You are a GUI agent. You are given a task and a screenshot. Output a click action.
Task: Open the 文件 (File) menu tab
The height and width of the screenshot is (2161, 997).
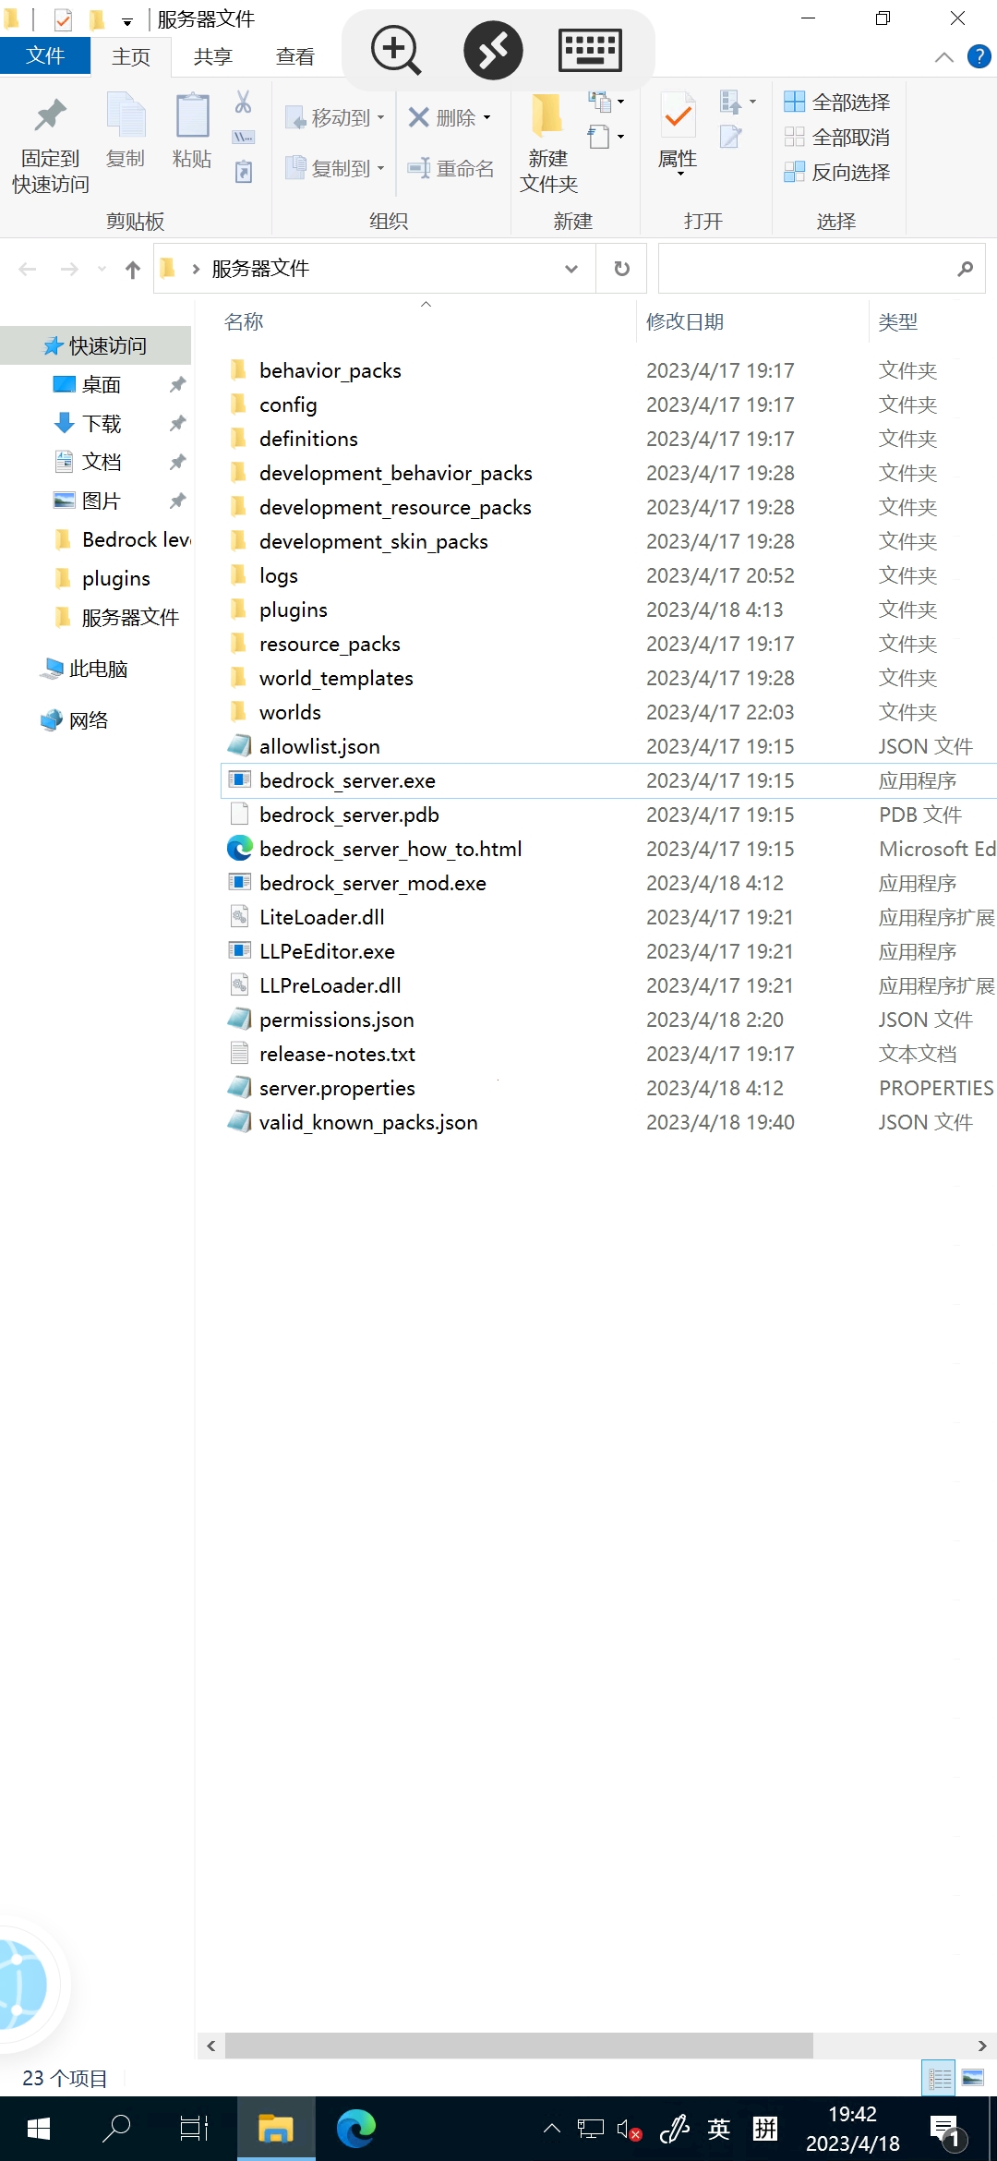click(x=45, y=55)
